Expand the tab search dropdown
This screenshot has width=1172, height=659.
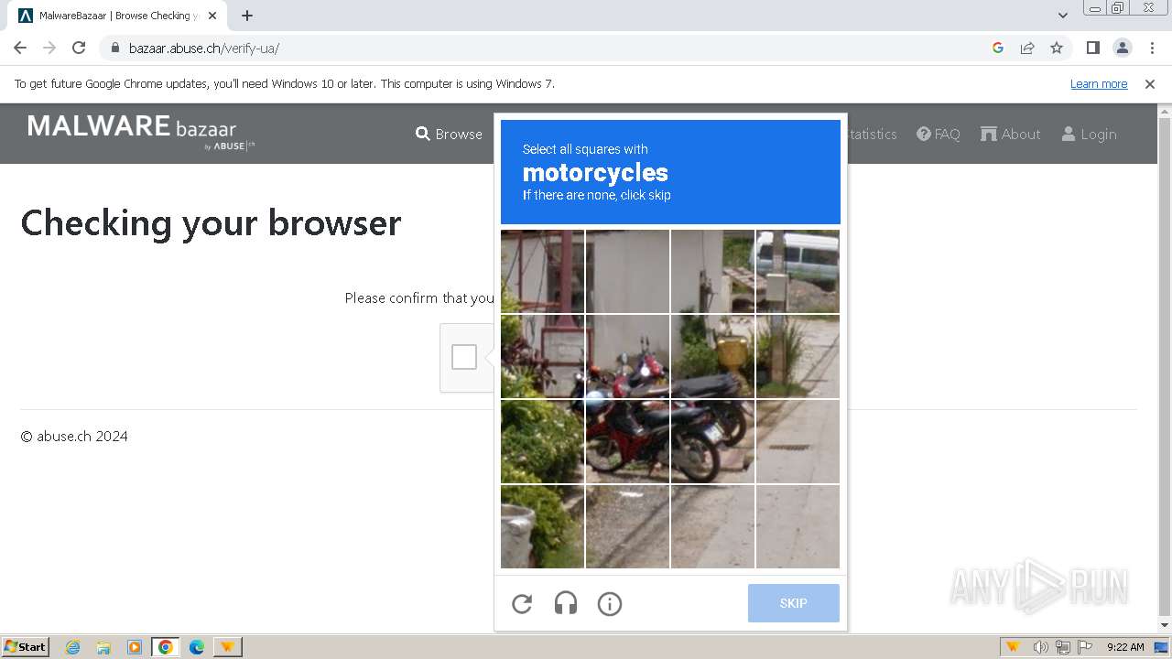(1062, 15)
